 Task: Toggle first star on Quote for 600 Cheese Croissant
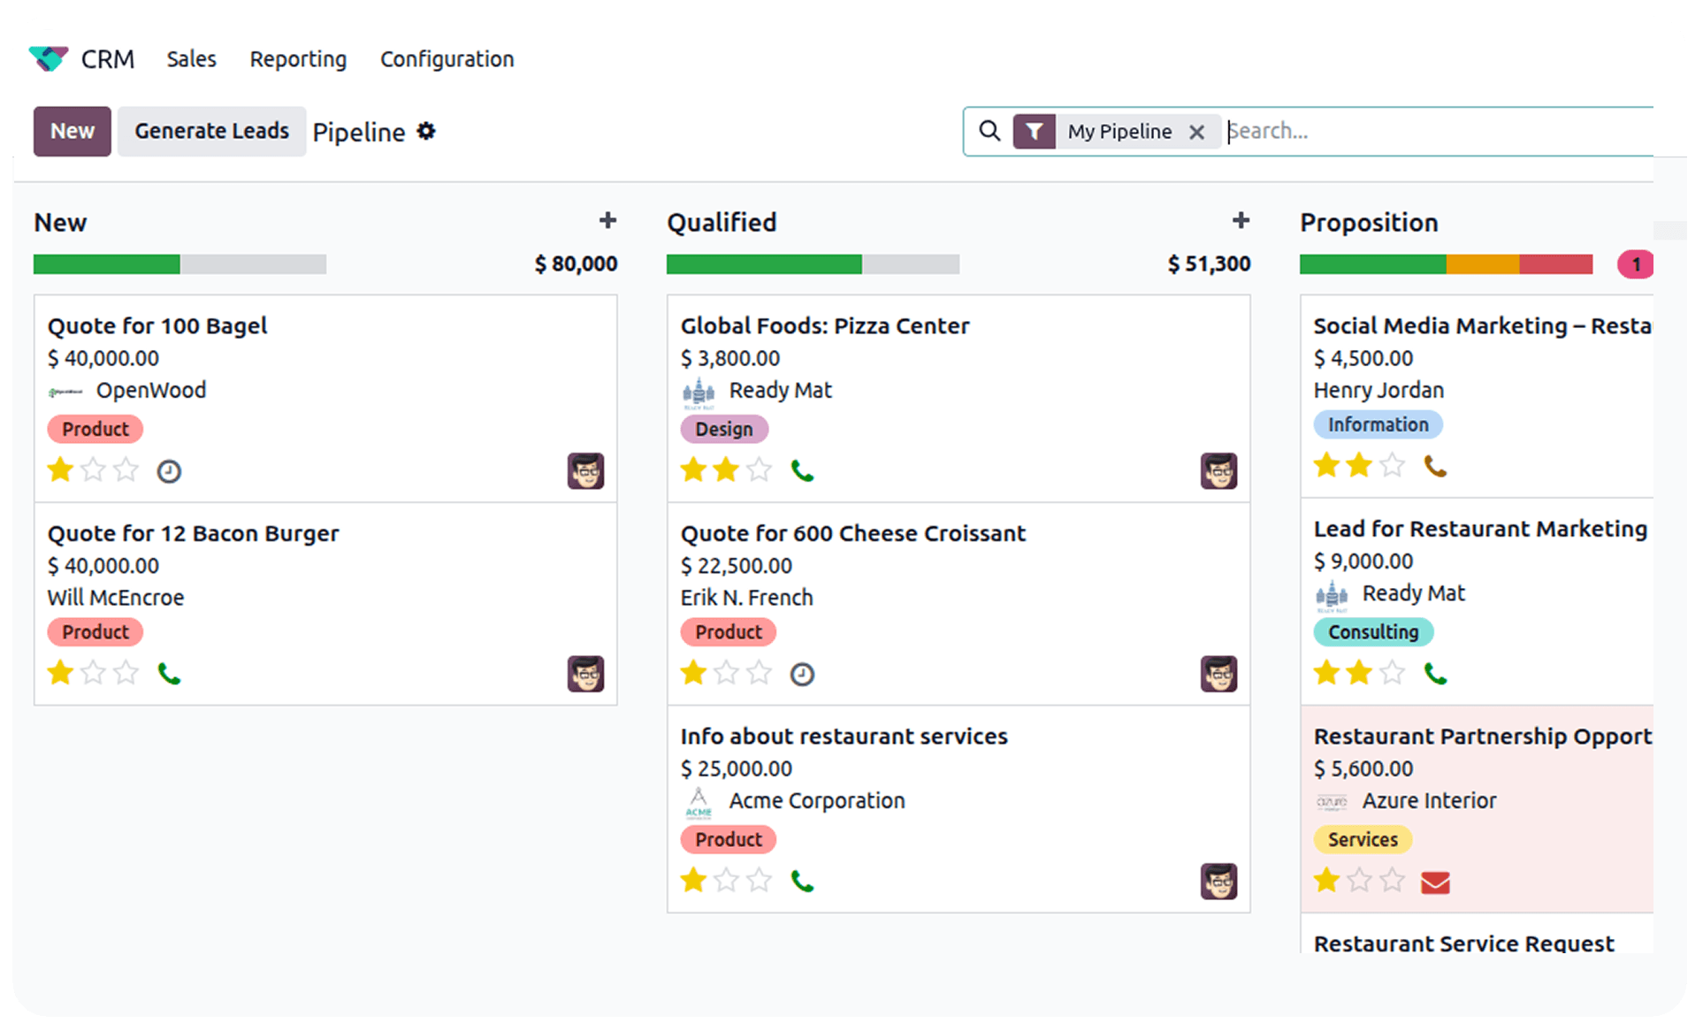coord(693,674)
